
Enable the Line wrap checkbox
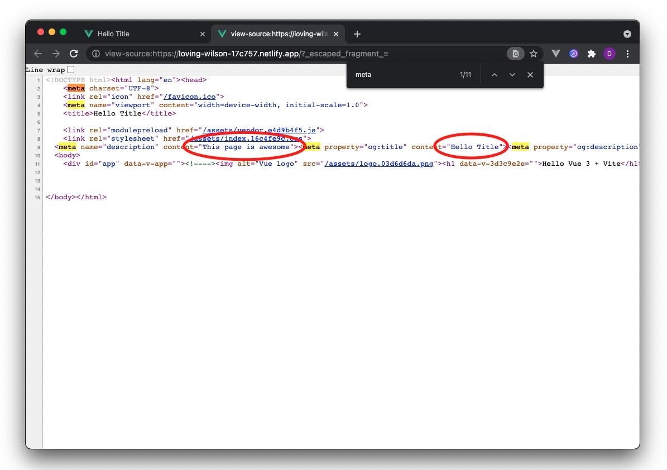point(70,70)
